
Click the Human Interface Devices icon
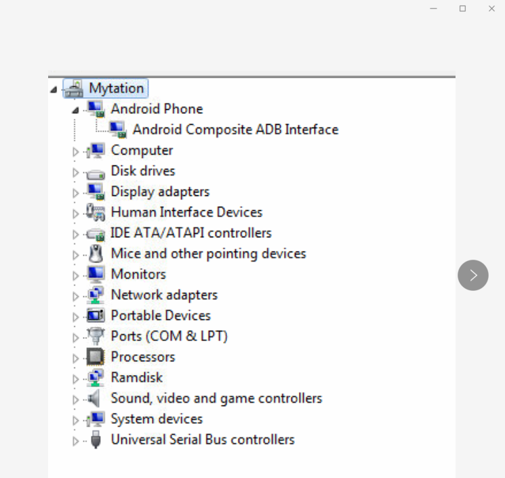pyautogui.click(x=96, y=213)
